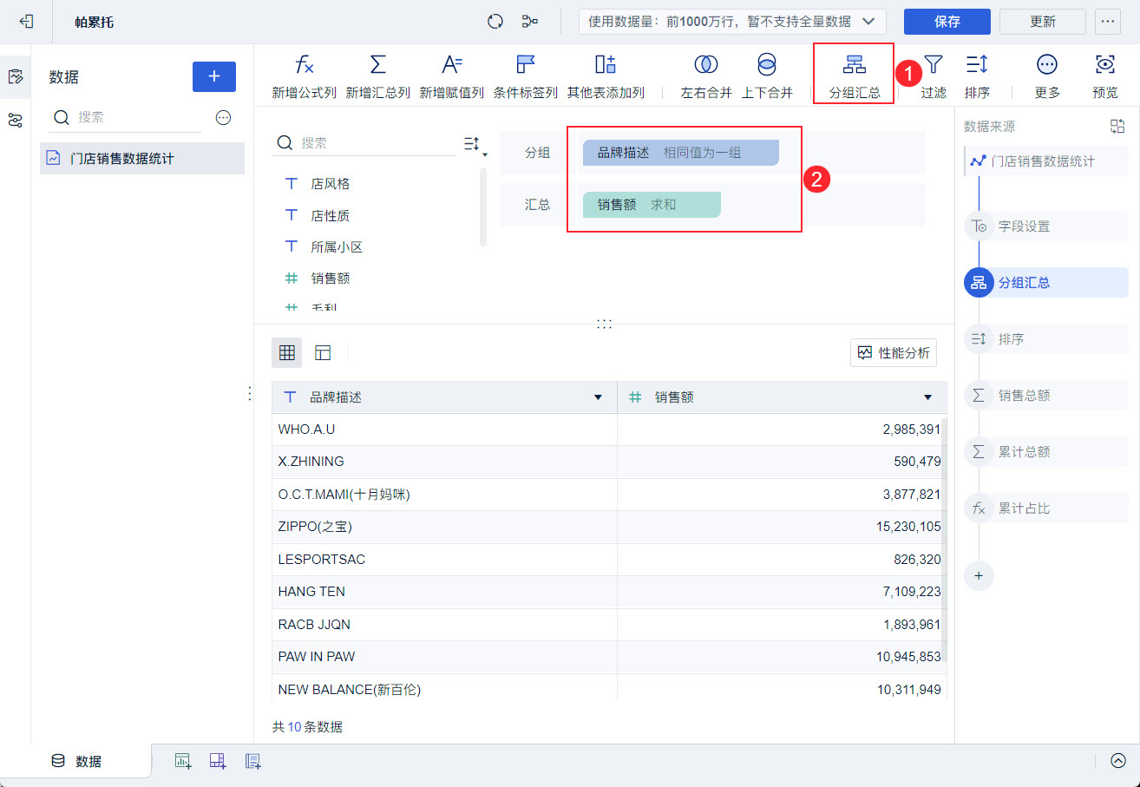Screen dimensions: 1140x787
Task: Click the 更新 button
Action: pos(1043,22)
